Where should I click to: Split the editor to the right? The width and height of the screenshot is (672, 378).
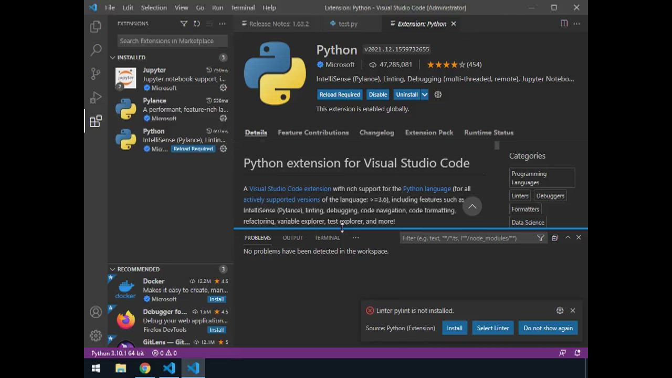point(564,24)
